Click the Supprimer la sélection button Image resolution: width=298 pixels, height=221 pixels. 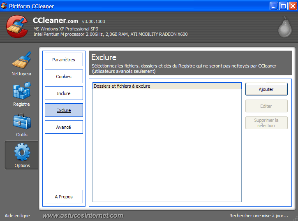(266, 123)
